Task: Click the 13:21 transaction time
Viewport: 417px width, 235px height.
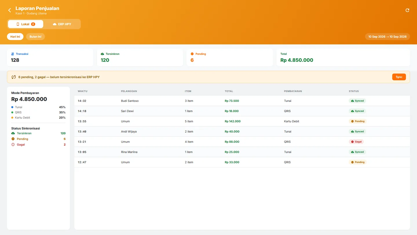Action: (x=82, y=142)
